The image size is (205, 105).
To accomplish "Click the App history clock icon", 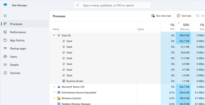I will (x=5, y=40).
